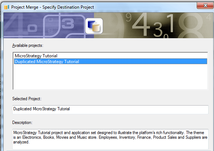Click the beige 3 numeral in banner
This screenshot has height=151, width=214.
tap(158, 30)
